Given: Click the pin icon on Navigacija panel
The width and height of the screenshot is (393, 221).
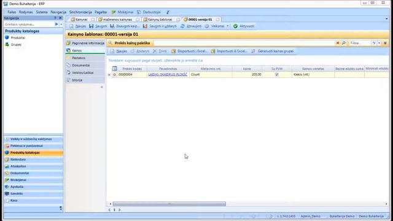Looking at the screenshot, I should click(55, 18).
